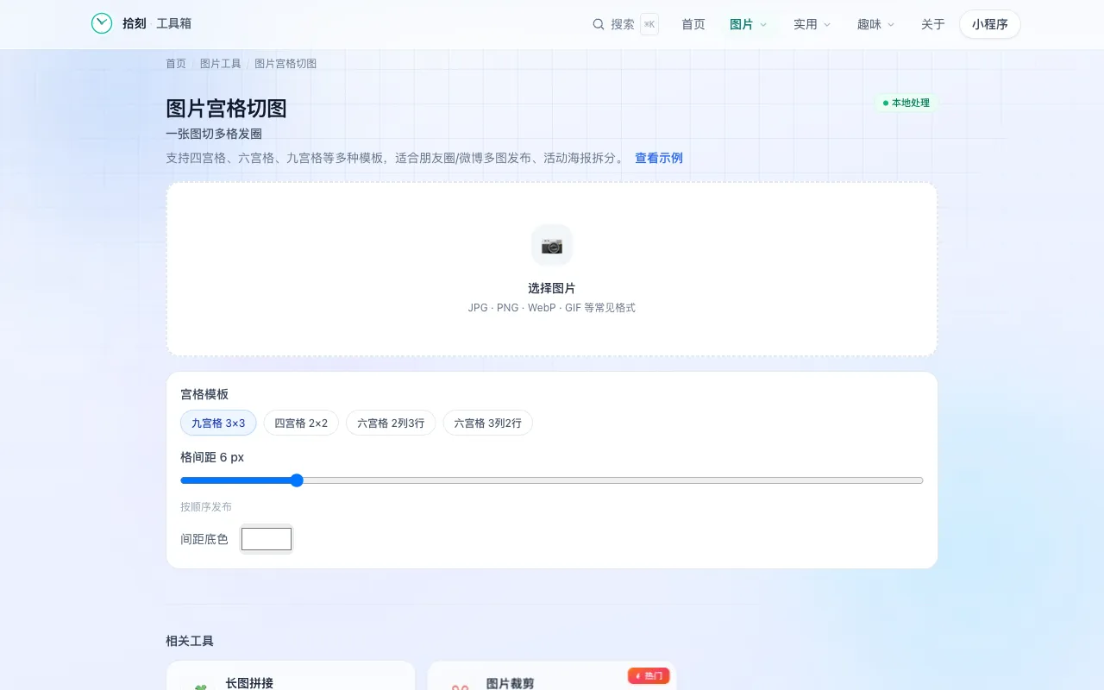
Task: Select the 四宫格 2×2 template
Action: (301, 423)
